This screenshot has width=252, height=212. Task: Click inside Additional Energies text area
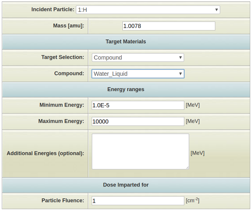140,151
